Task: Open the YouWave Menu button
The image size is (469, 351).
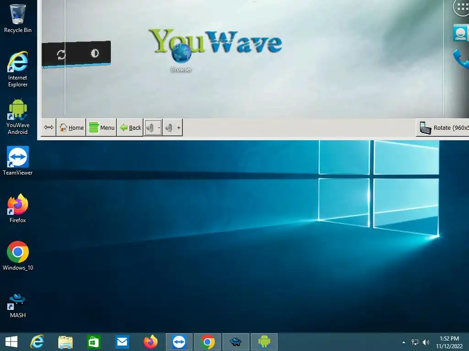Action: (x=101, y=128)
